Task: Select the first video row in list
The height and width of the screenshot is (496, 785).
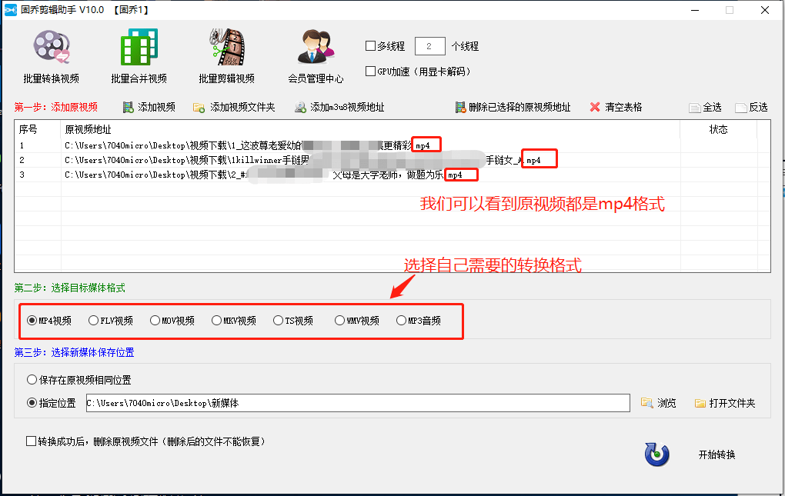Action: (x=231, y=145)
